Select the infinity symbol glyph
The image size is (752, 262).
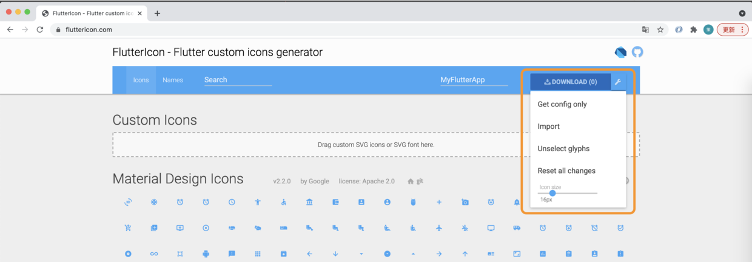154,254
